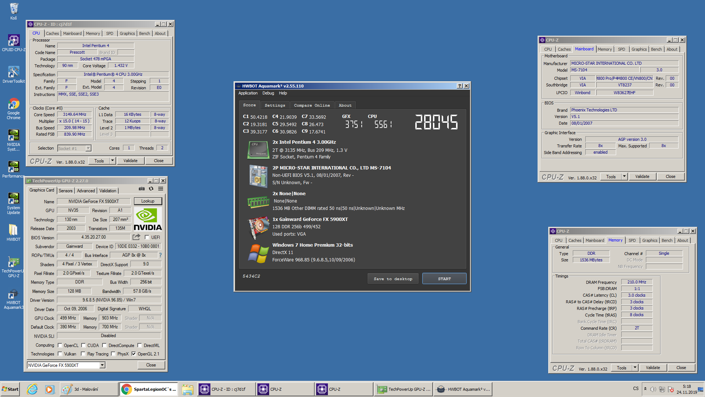
Task: Expand Tools dropdown arrow in Memory CPU-Z window
Action: coord(635,368)
